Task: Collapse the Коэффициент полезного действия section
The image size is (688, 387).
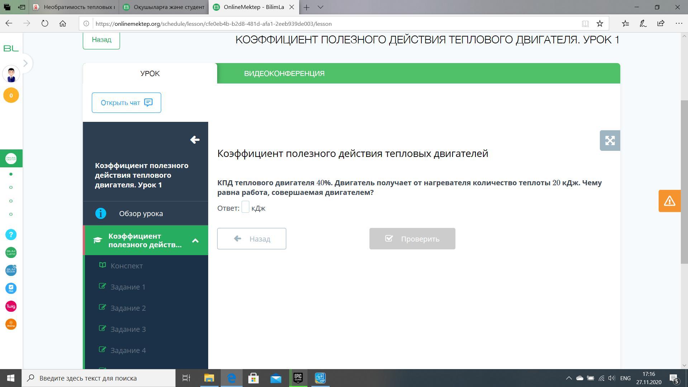Action: pos(195,240)
